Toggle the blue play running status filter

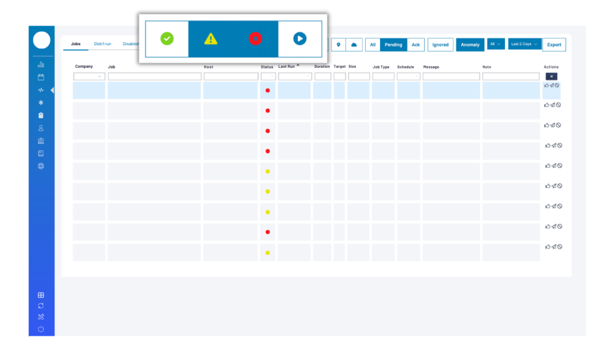click(x=300, y=39)
